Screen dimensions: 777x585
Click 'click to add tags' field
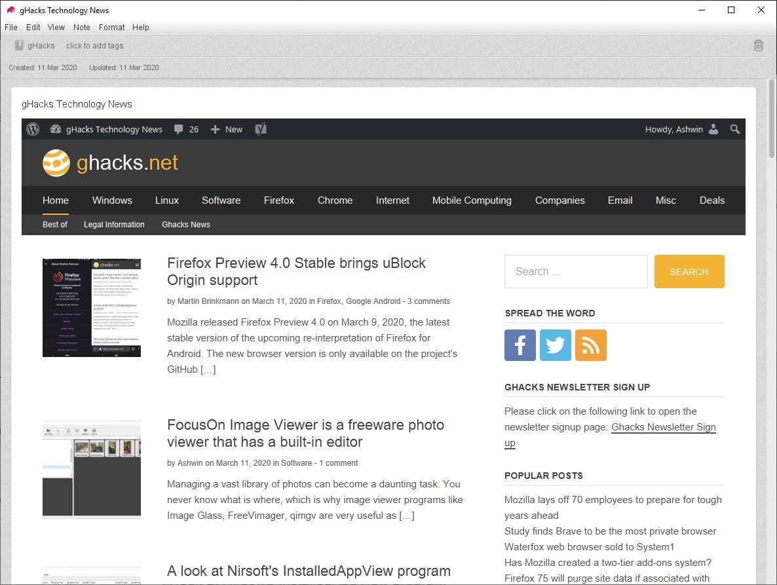pyautogui.click(x=94, y=46)
